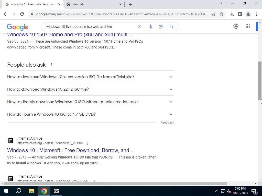
Task: Click archive.org details windows10_201909 URL
Action: coord(50,143)
